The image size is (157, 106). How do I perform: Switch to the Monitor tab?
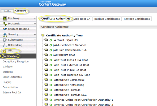(7, 11)
